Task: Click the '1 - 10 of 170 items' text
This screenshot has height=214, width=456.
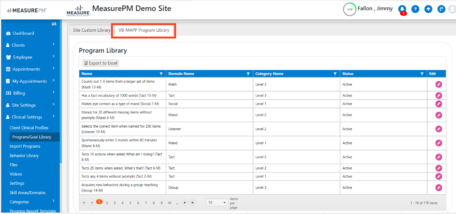Action: 424,203
